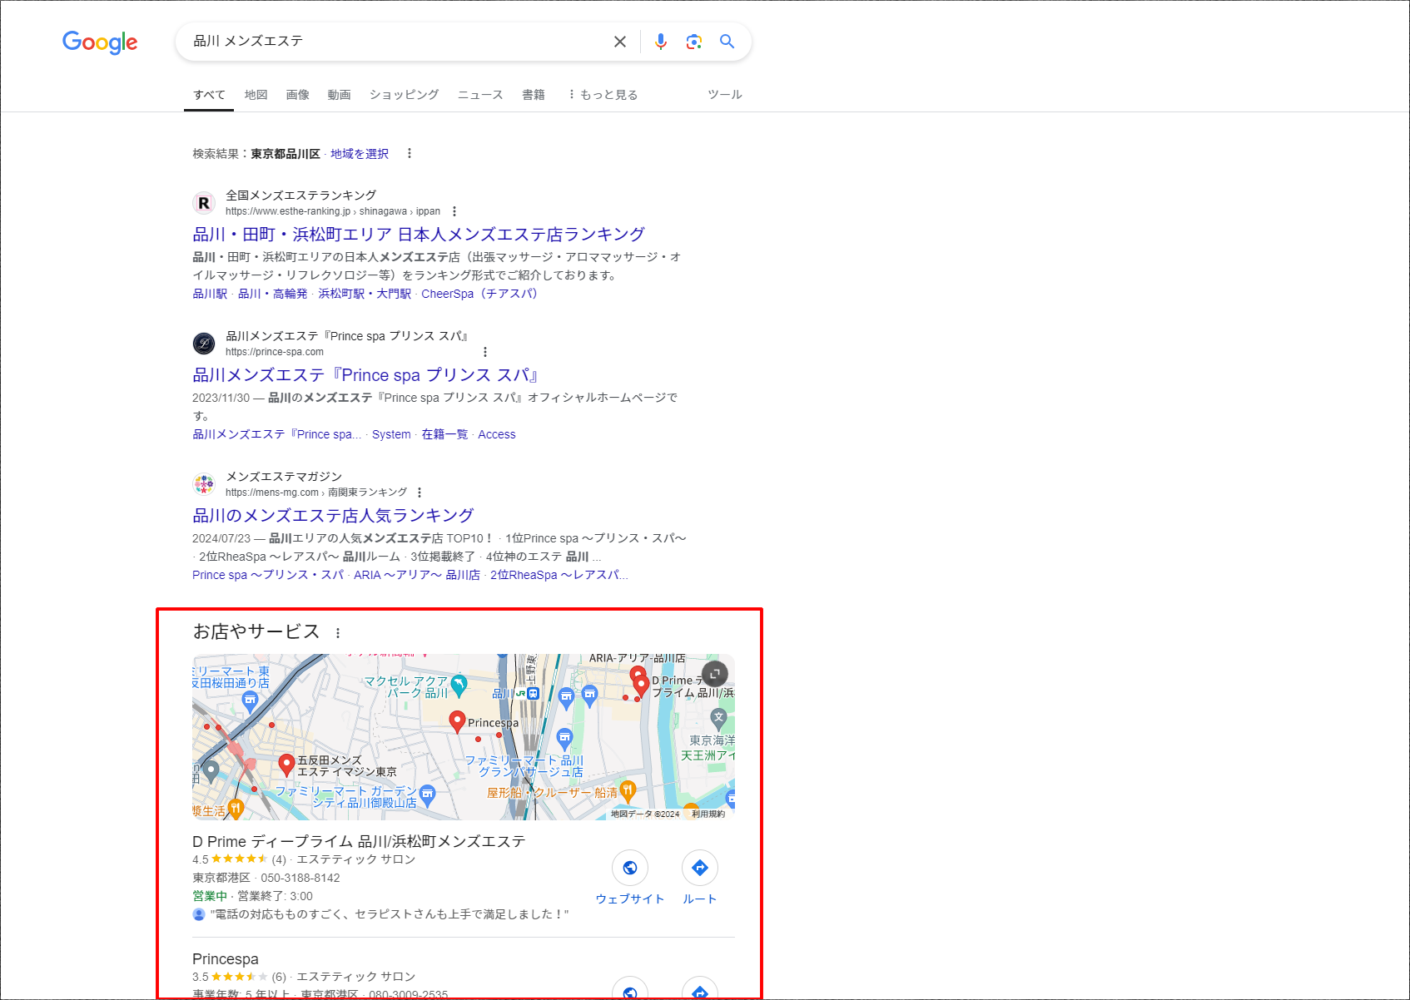
Task: Click the 地域を選択 link
Action: (360, 154)
